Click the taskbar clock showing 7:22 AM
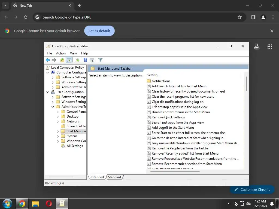The width and height of the screenshot is (279, 209). pyautogui.click(x=260, y=204)
